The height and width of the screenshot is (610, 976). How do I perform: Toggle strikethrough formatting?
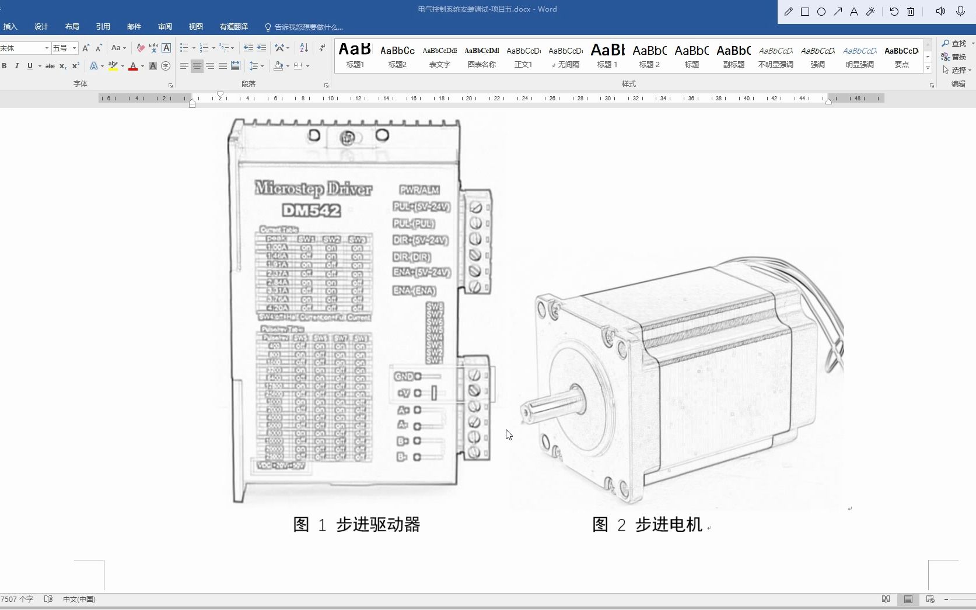(50, 66)
